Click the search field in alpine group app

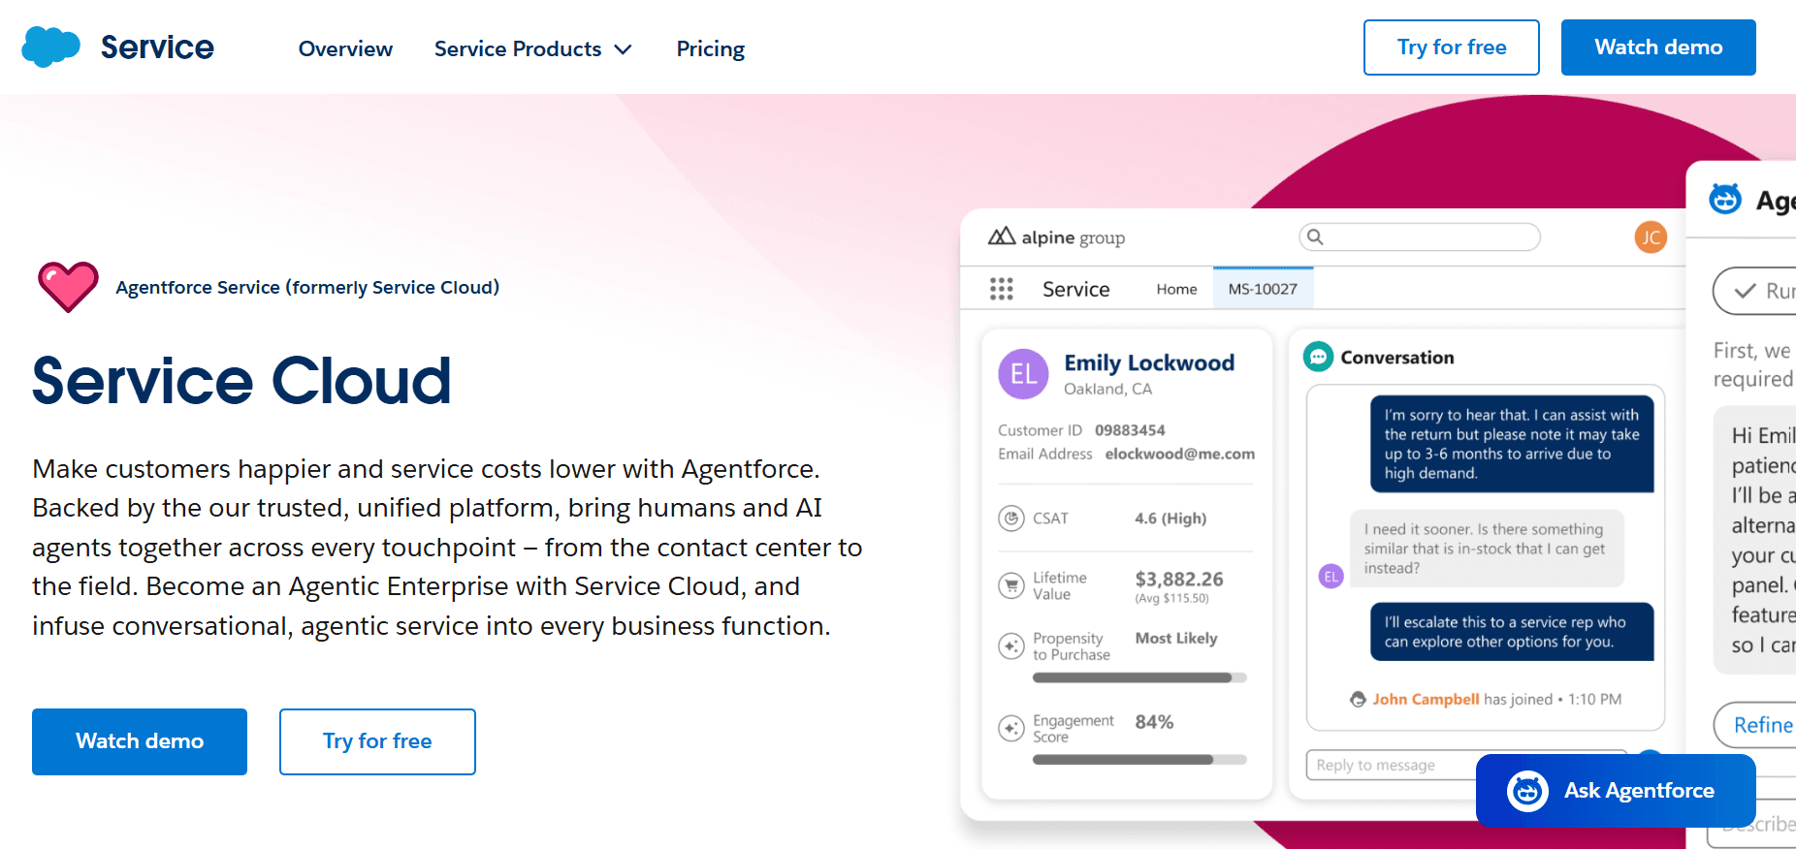tap(1419, 236)
